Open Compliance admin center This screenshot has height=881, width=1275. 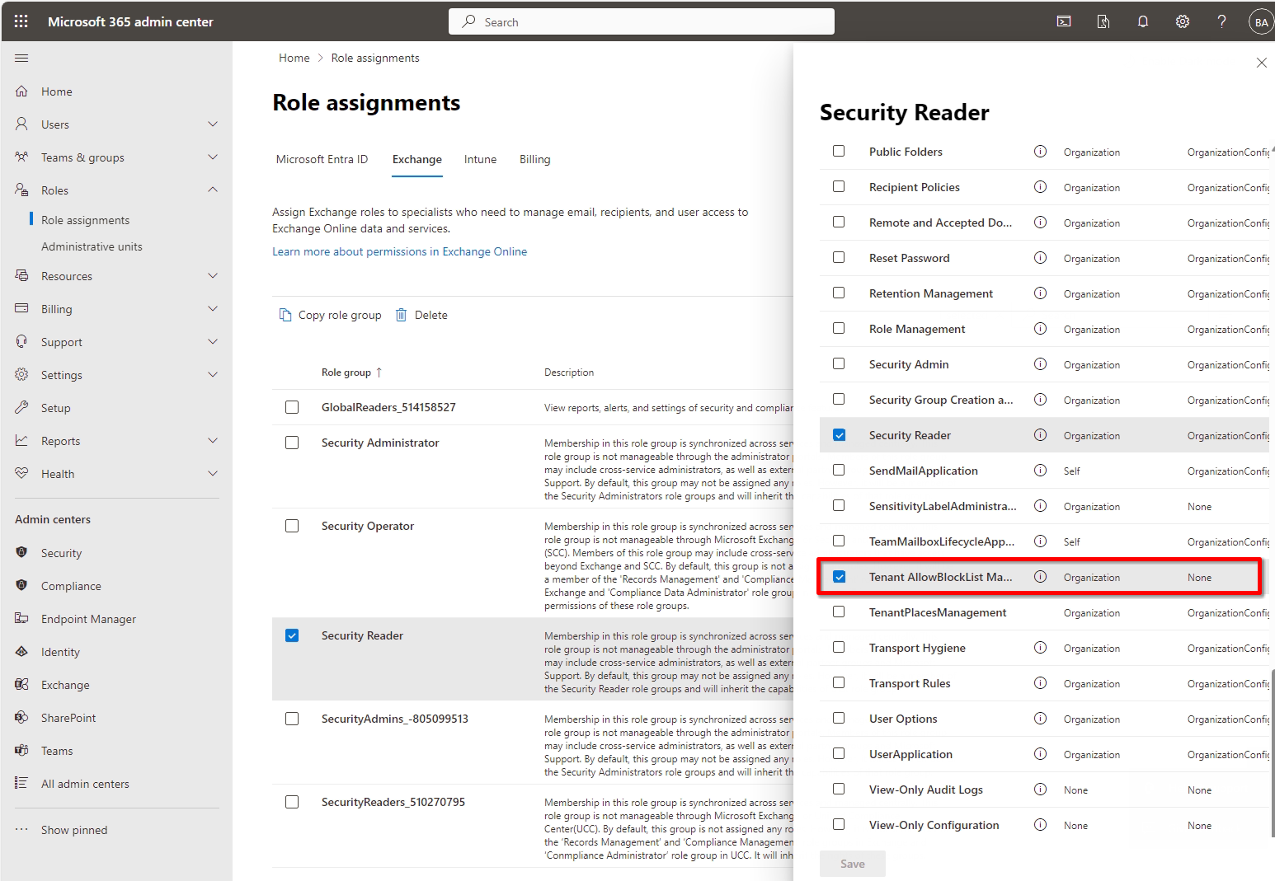point(71,586)
